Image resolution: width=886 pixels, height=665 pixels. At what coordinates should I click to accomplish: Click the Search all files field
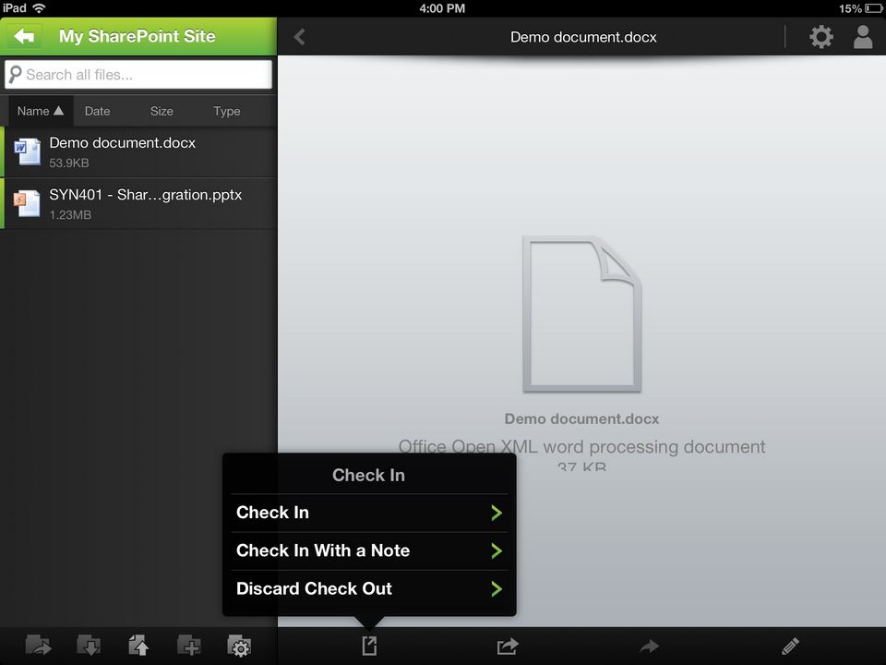tap(138, 75)
